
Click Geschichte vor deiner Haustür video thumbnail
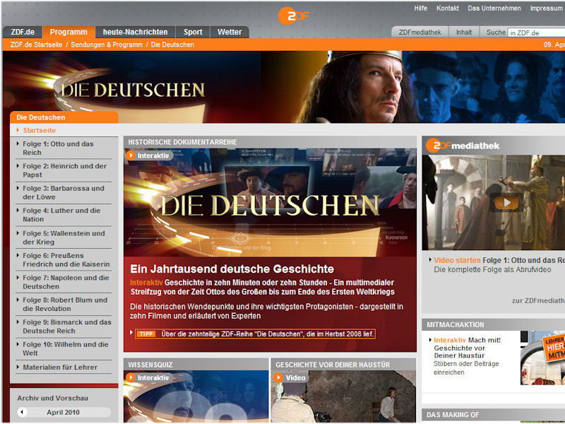coord(343,396)
